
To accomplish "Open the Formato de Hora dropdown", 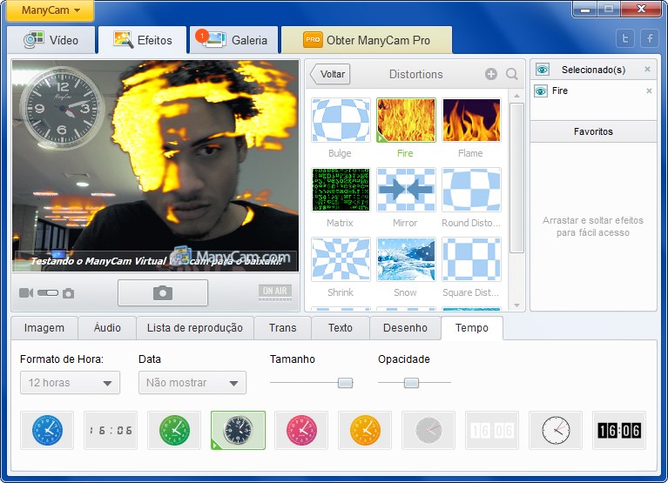I will 70,383.
